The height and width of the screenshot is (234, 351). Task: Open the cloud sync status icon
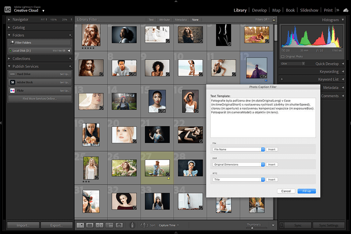tap(346, 10)
